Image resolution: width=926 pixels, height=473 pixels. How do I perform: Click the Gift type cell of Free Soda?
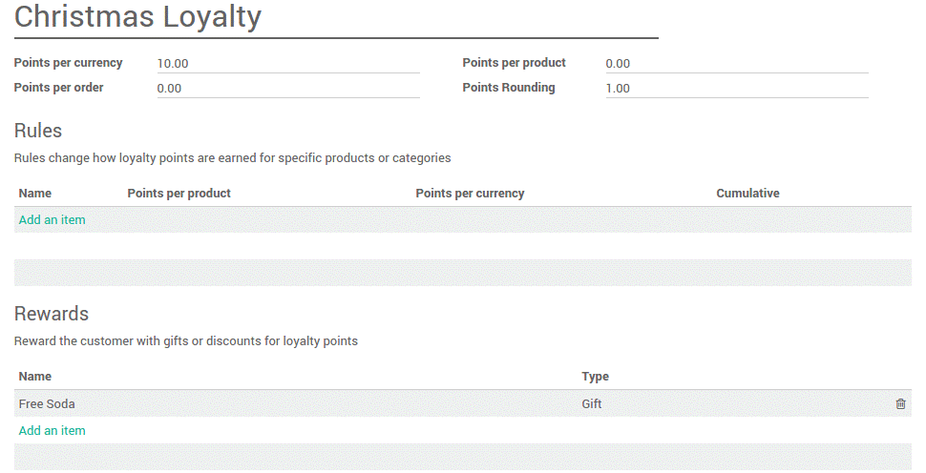pos(592,404)
